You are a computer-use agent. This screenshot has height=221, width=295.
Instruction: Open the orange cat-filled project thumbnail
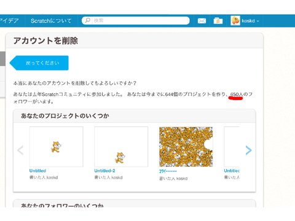click(x=186, y=147)
